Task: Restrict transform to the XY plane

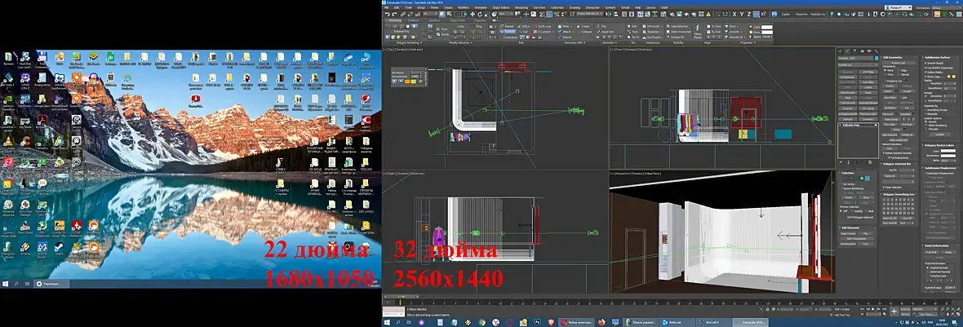Action: click(756, 14)
